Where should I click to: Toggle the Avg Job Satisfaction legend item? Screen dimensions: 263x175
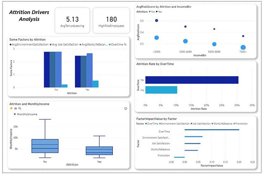coord(64,45)
